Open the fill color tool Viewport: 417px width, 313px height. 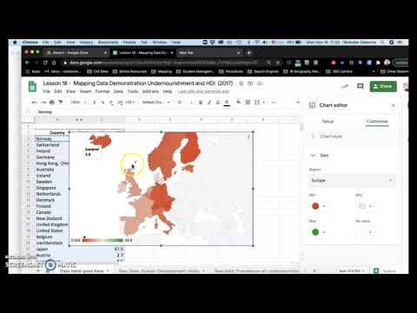coord(238,102)
